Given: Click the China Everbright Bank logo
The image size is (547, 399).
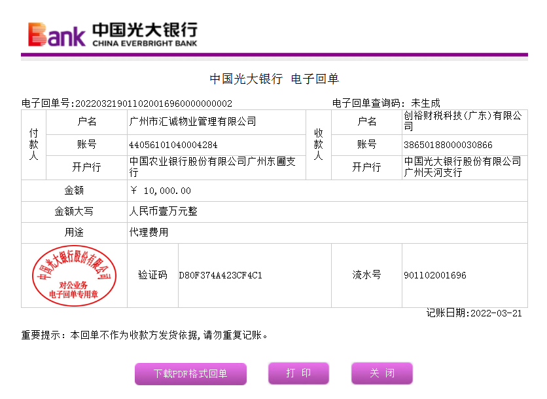Looking at the screenshot, I should click(x=113, y=34).
